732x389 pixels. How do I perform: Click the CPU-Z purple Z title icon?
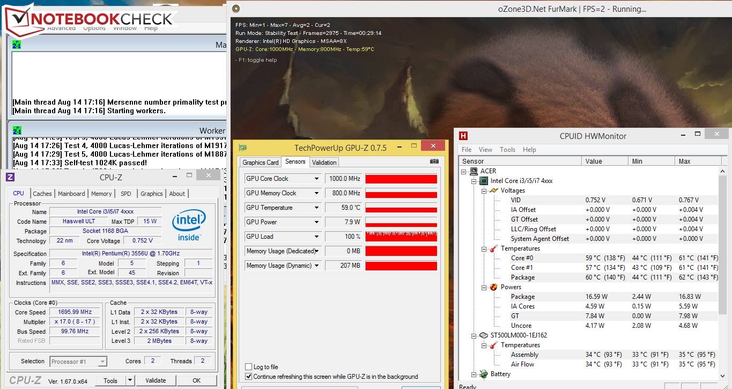click(x=10, y=177)
